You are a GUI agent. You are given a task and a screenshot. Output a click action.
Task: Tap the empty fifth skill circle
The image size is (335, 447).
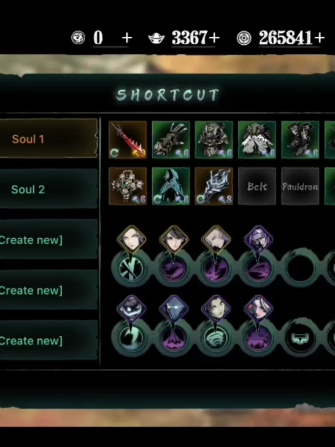[x=300, y=268]
